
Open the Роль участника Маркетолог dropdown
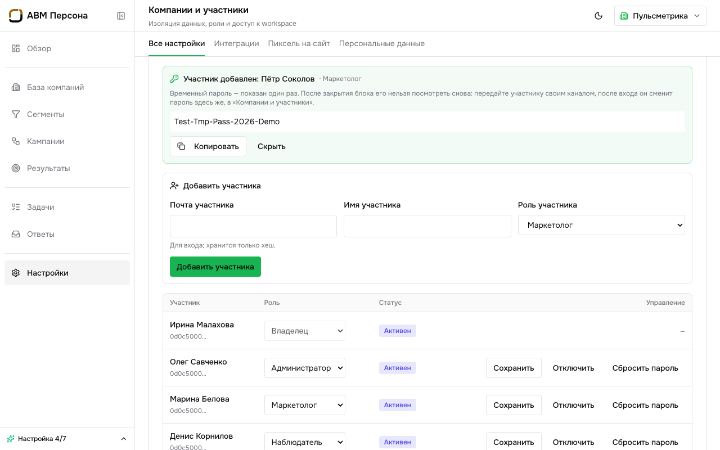pos(601,225)
